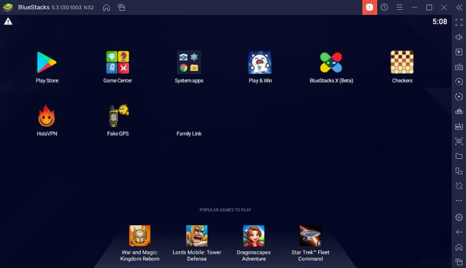Click the cursor lock icon in sidebar

pyautogui.click(x=459, y=52)
